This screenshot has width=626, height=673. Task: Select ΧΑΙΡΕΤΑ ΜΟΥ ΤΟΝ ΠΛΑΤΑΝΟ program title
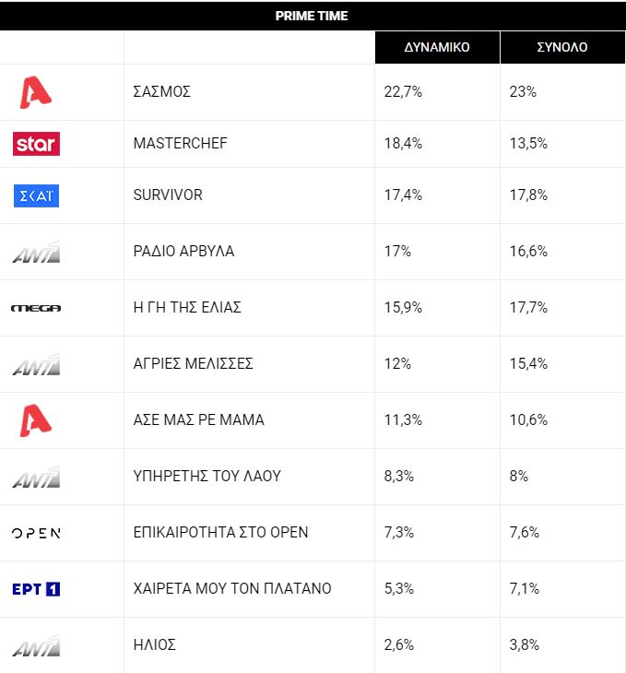(x=232, y=589)
